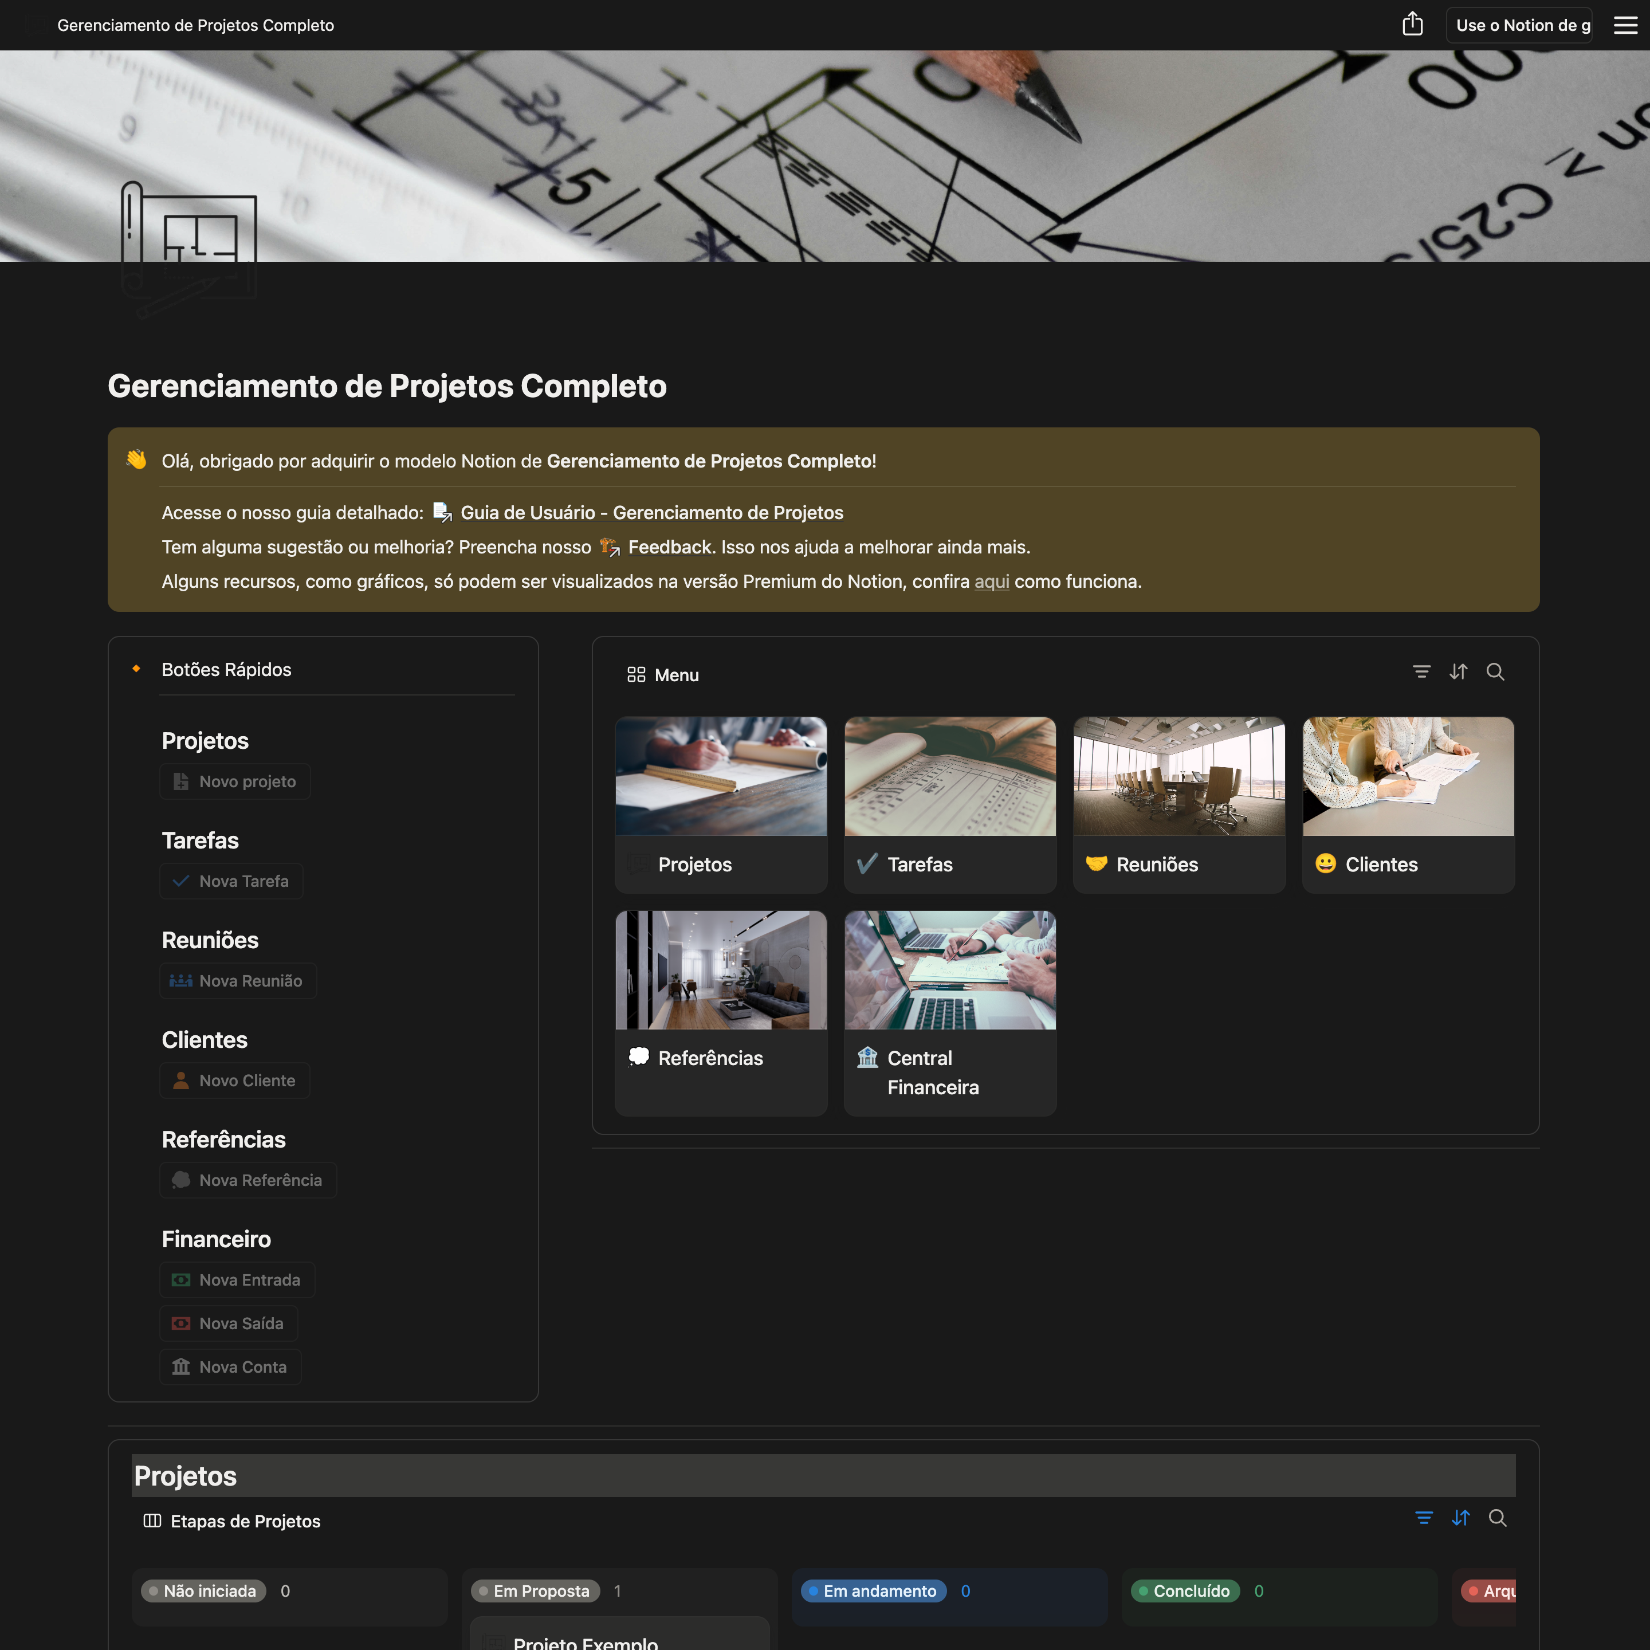Open the Central Financeira gallery card
The height and width of the screenshot is (1650, 1650).
950,1013
